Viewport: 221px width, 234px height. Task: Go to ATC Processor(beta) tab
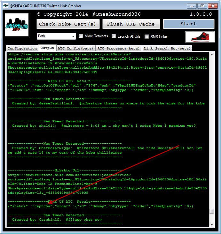click(118, 48)
